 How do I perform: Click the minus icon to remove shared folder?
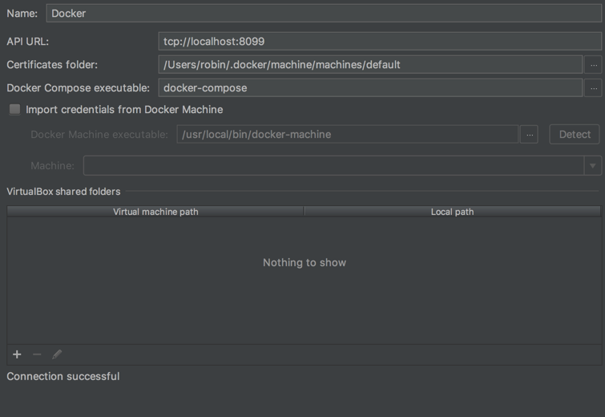point(37,354)
